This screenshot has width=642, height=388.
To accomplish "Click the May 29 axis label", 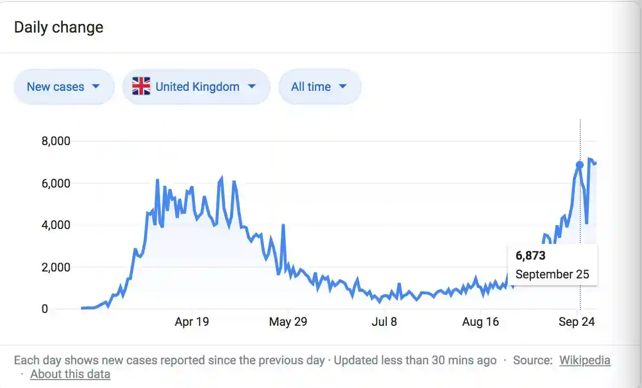I will pos(288,322).
